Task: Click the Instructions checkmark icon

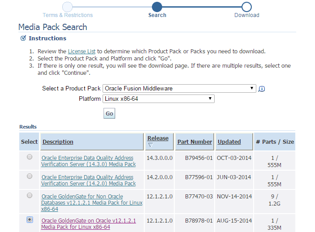Action: pos(23,38)
